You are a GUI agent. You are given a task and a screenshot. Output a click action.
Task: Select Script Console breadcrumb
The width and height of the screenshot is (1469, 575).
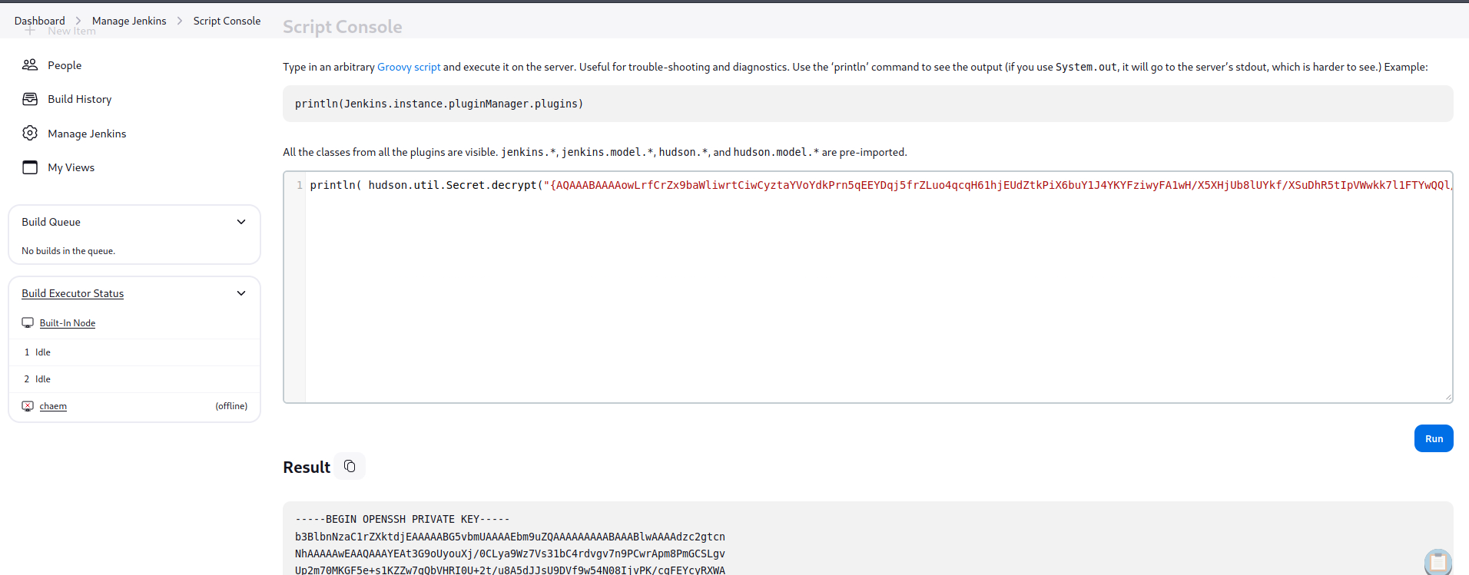(227, 21)
